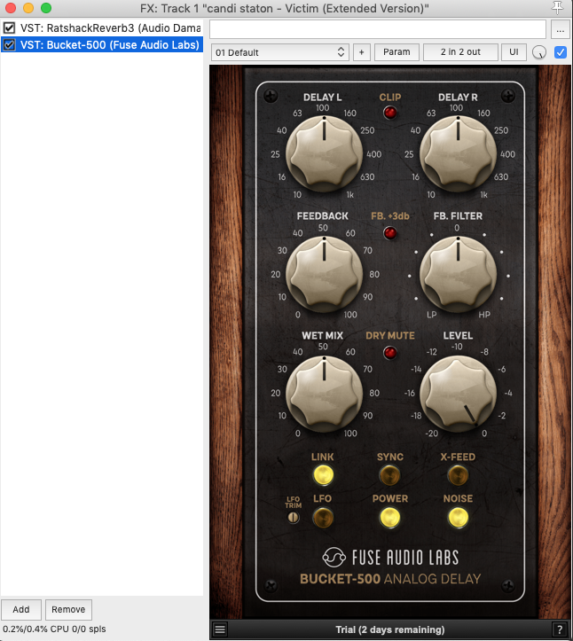Click the Add FX button
This screenshot has width=573, height=641.
[21, 609]
